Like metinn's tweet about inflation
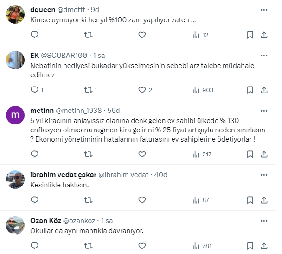Image resolution: width=282 pixels, height=254 pixels. [x=142, y=154]
